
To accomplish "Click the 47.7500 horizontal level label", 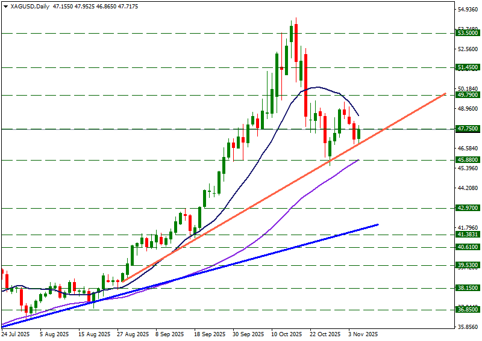I will coord(468,129).
